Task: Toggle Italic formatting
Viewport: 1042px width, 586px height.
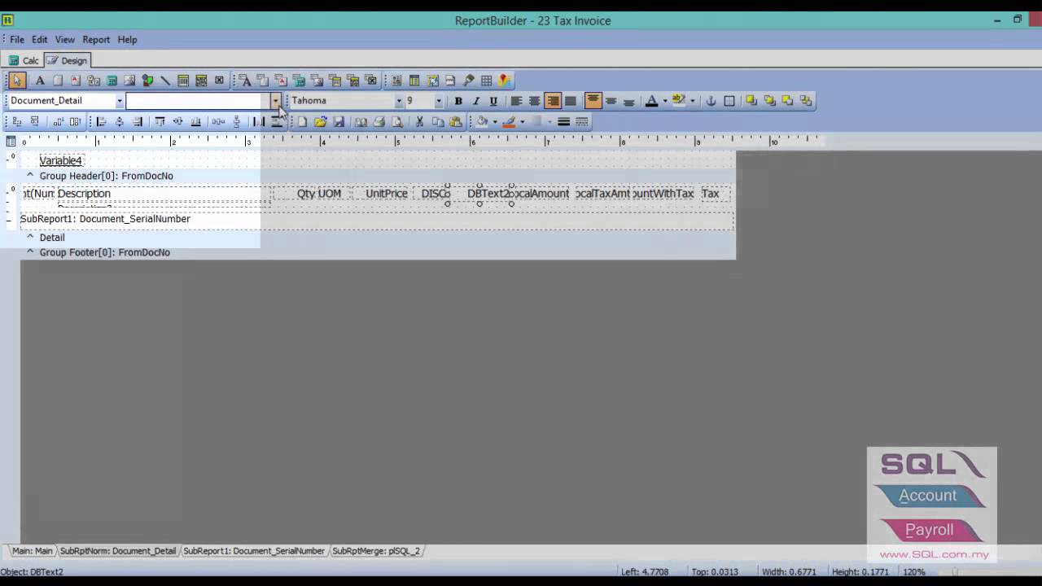Action: (x=476, y=101)
